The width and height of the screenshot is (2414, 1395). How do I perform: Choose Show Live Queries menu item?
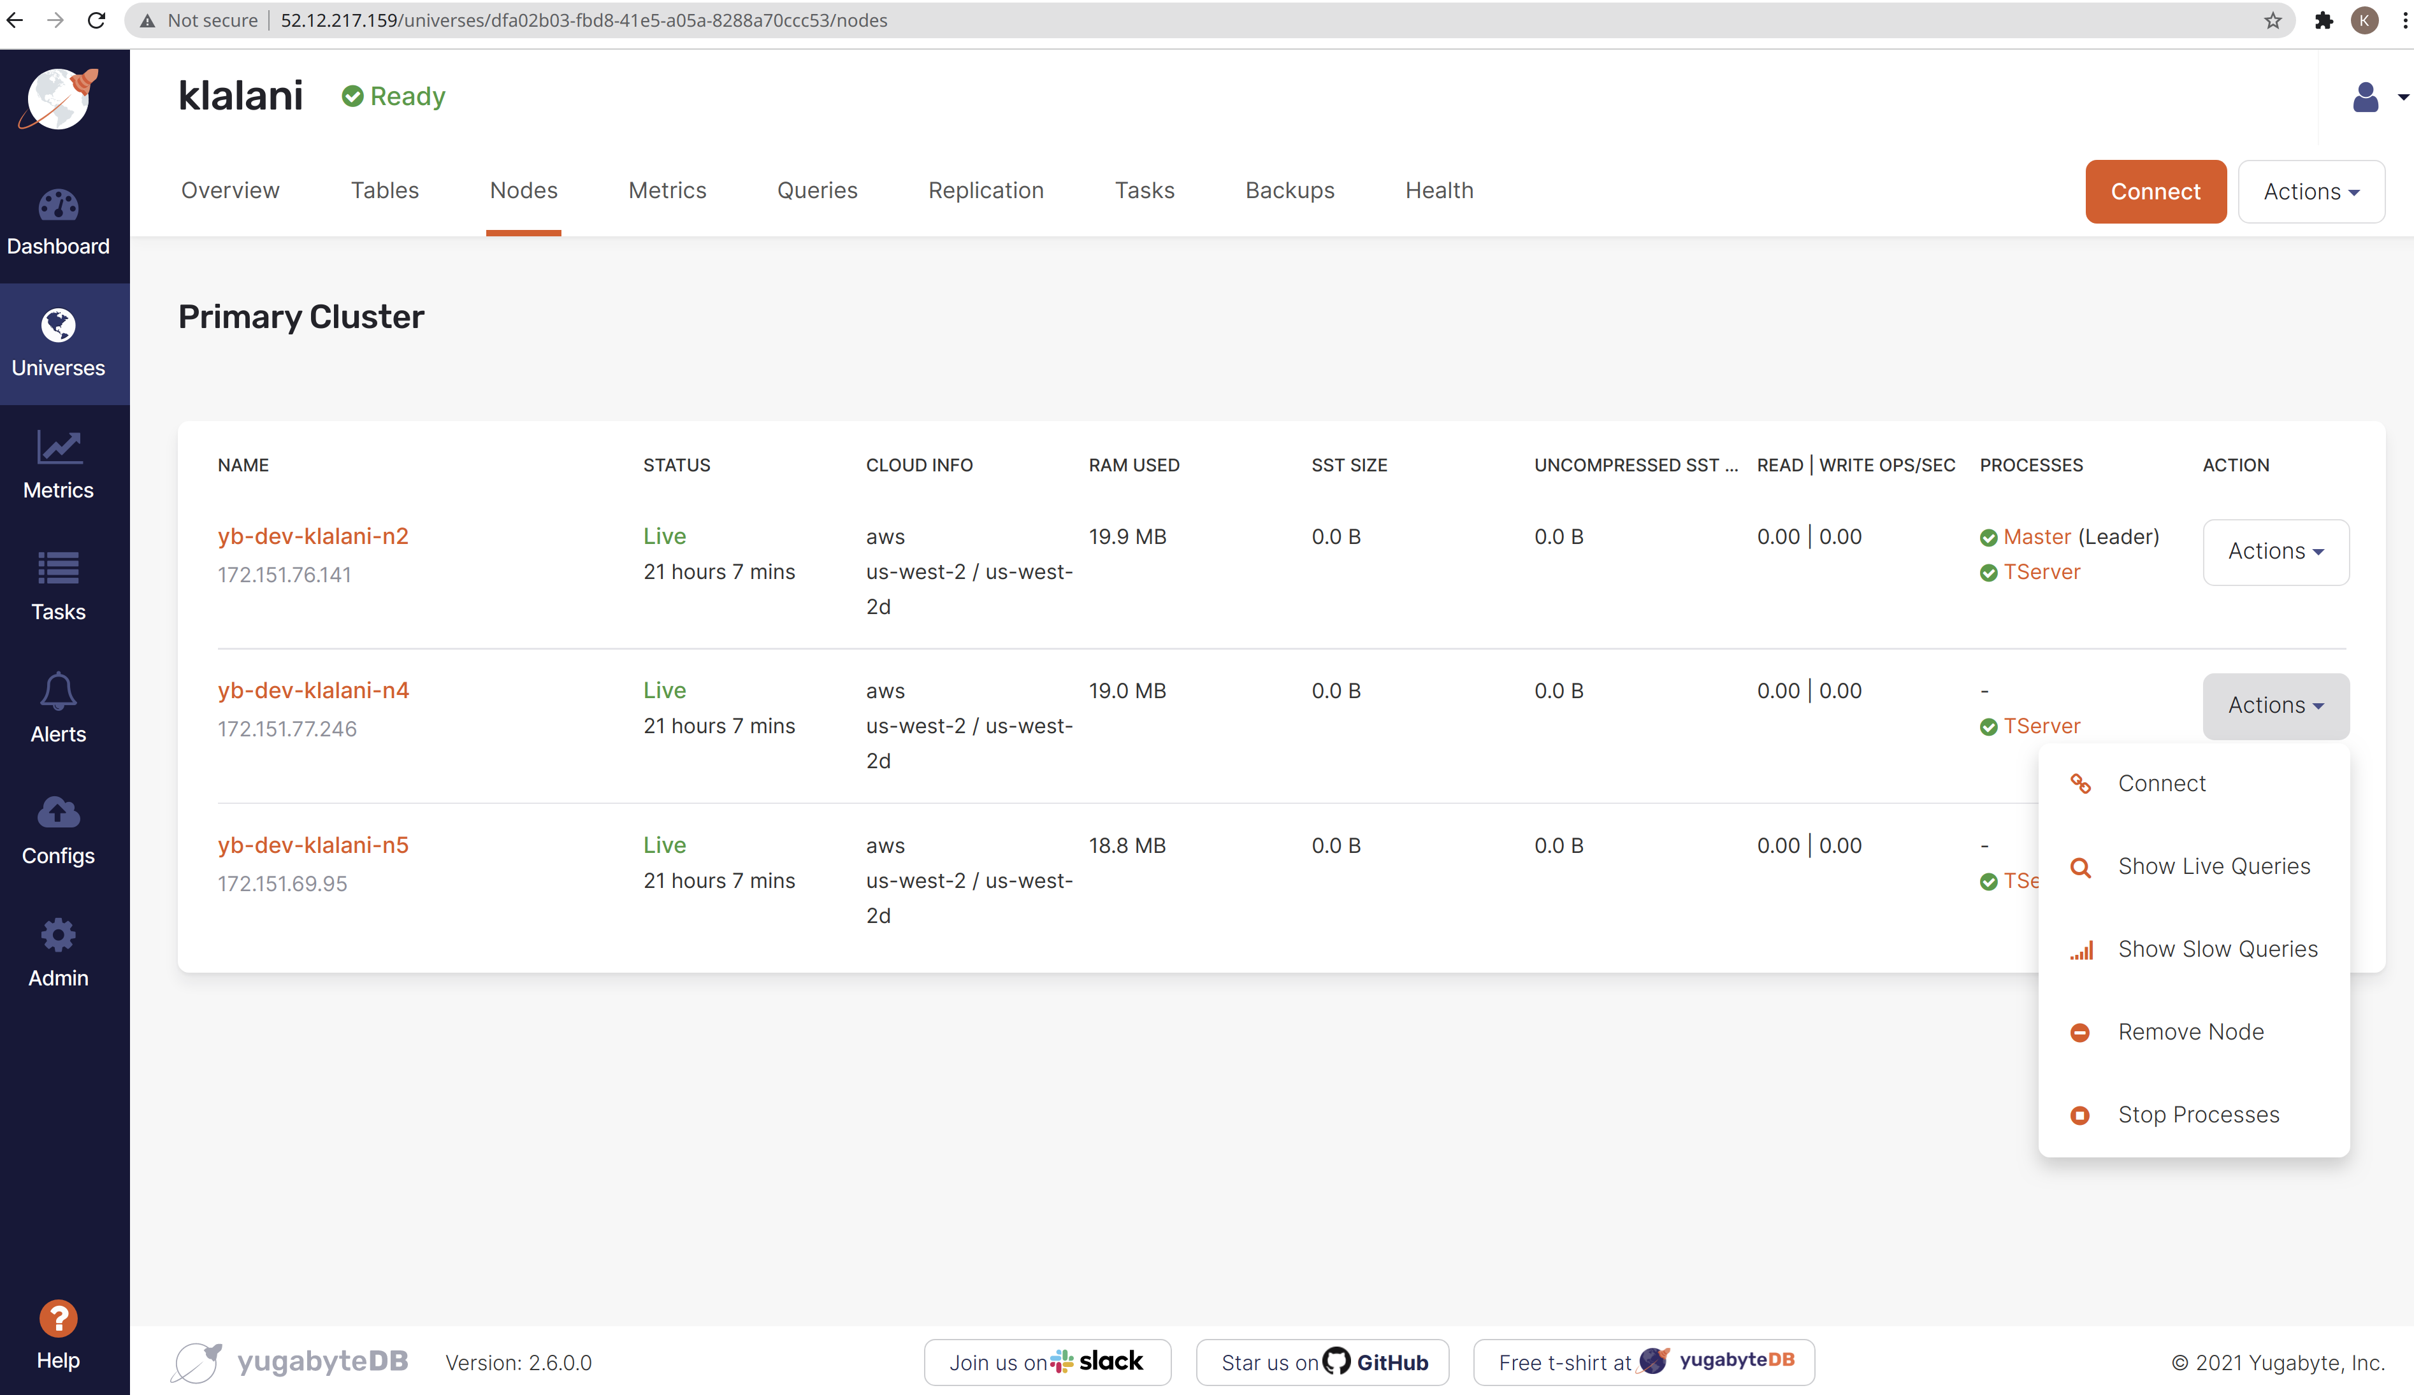[x=2194, y=866]
